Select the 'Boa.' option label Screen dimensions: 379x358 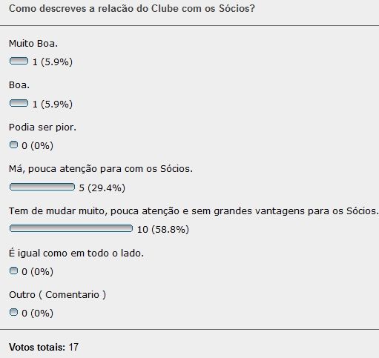(19, 85)
